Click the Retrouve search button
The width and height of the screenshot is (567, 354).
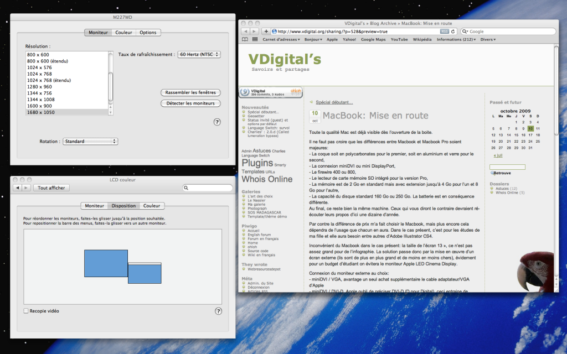coord(501,173)
